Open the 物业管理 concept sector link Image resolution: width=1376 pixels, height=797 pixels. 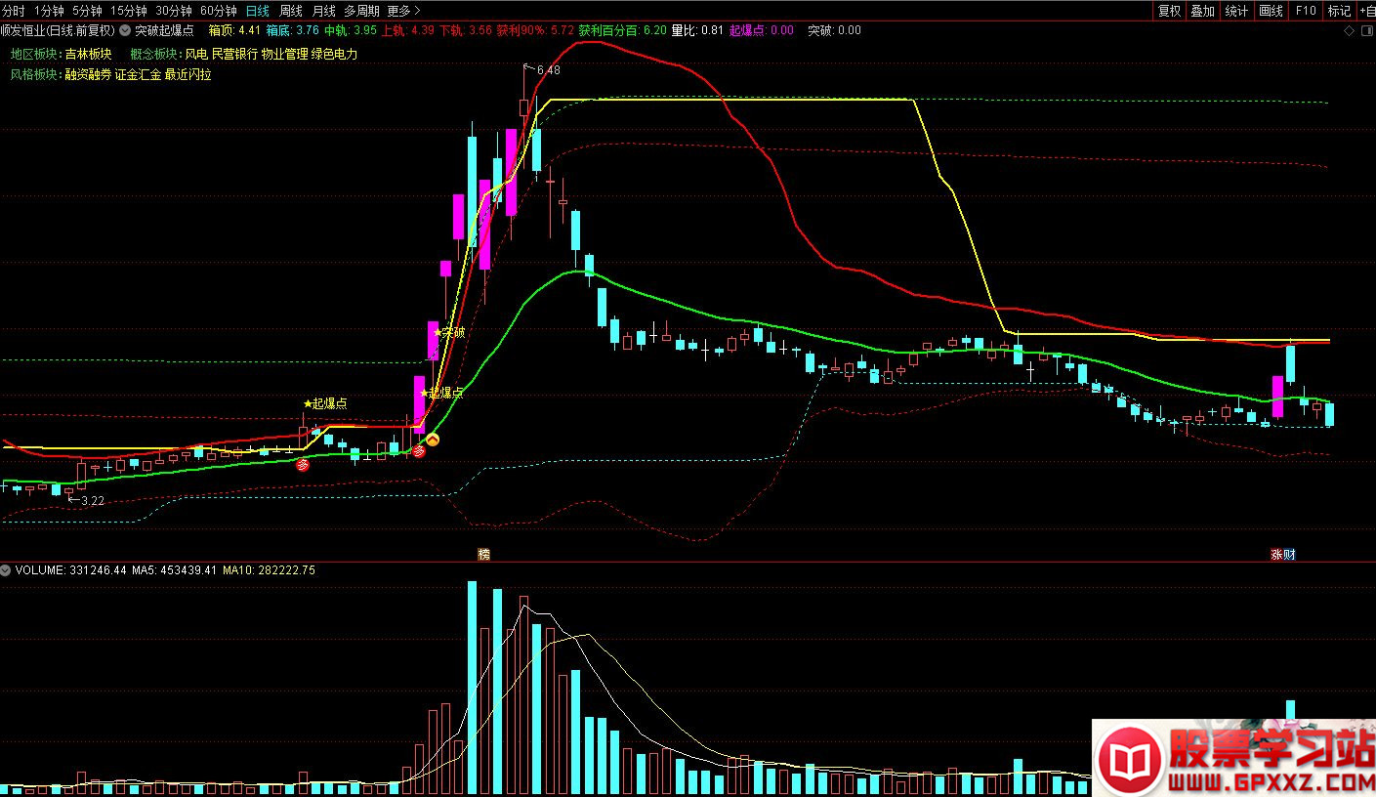pos(284,54)
